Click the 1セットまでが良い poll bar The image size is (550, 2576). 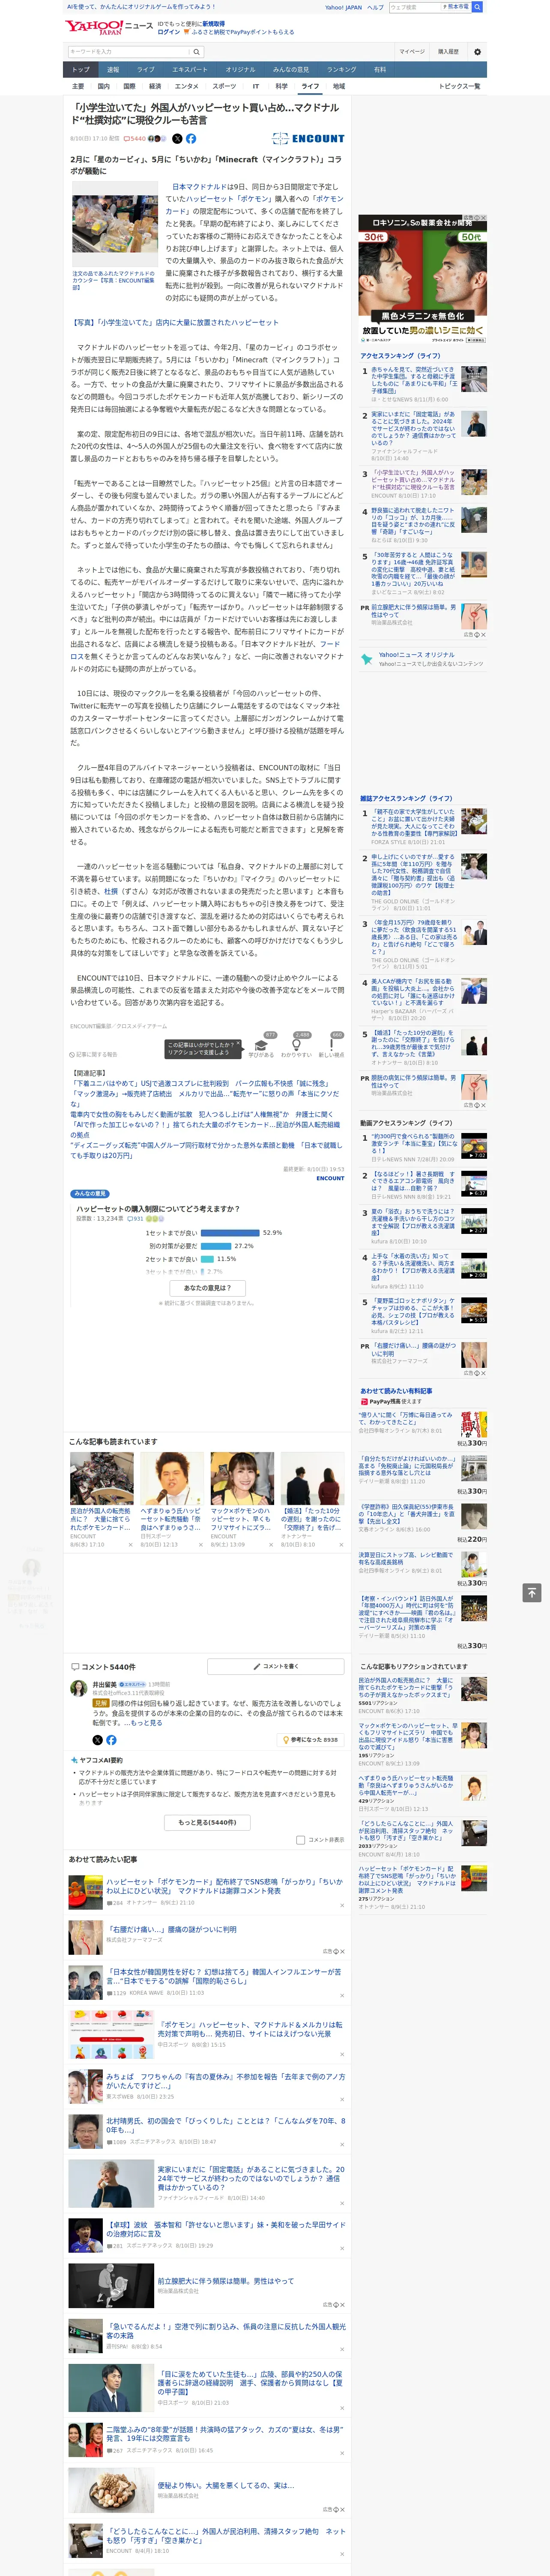coord(230,1232)
